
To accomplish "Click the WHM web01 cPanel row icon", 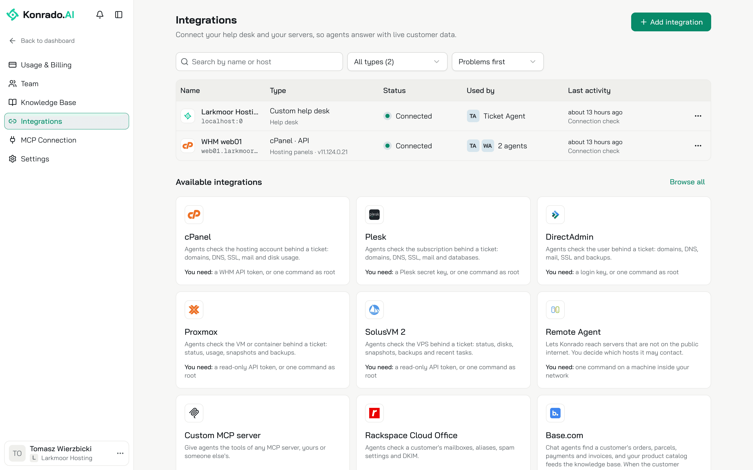I will pyautogui.click(x=188, y=146).
